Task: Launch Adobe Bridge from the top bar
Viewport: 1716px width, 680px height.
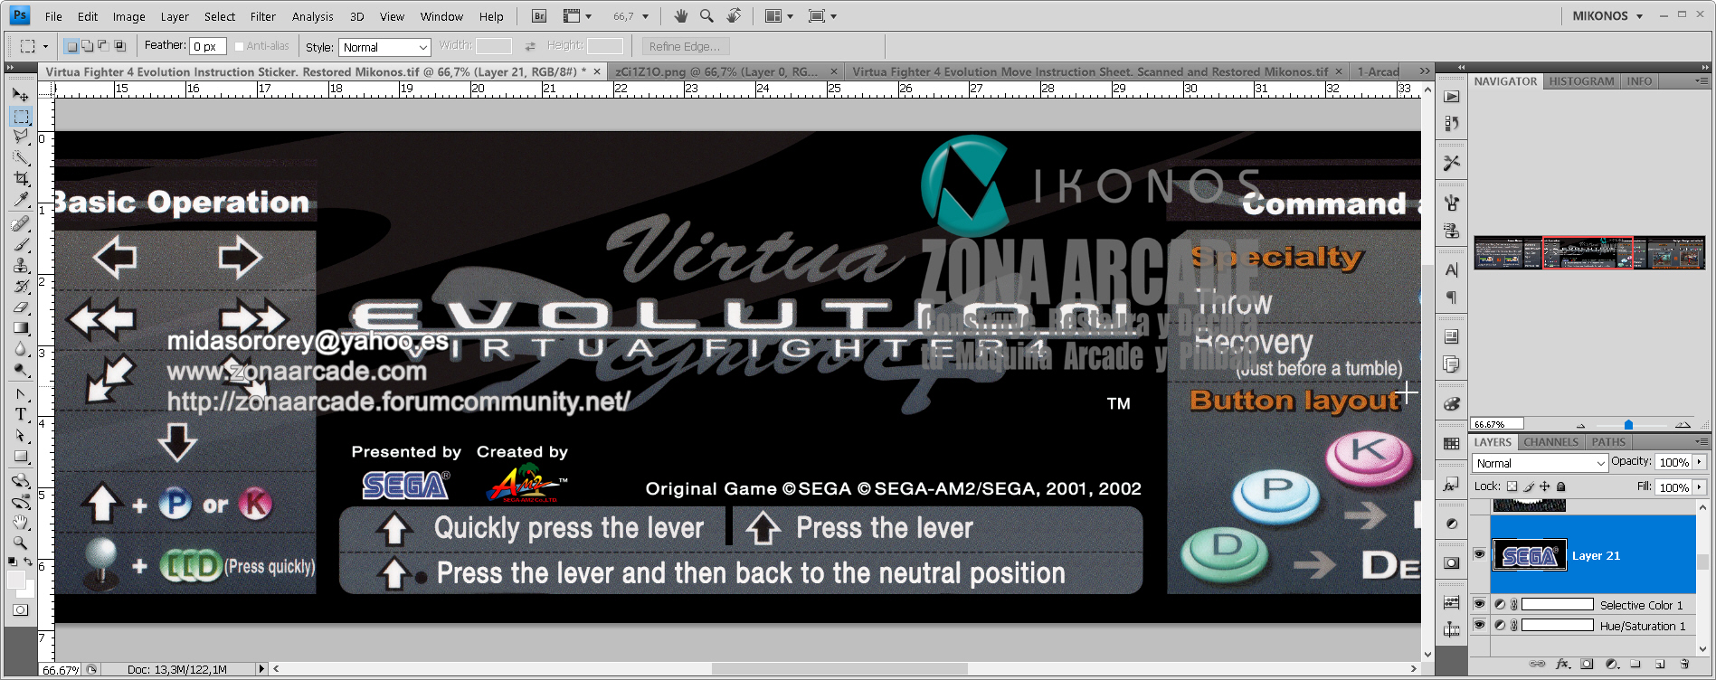Action: pos(539,16)
